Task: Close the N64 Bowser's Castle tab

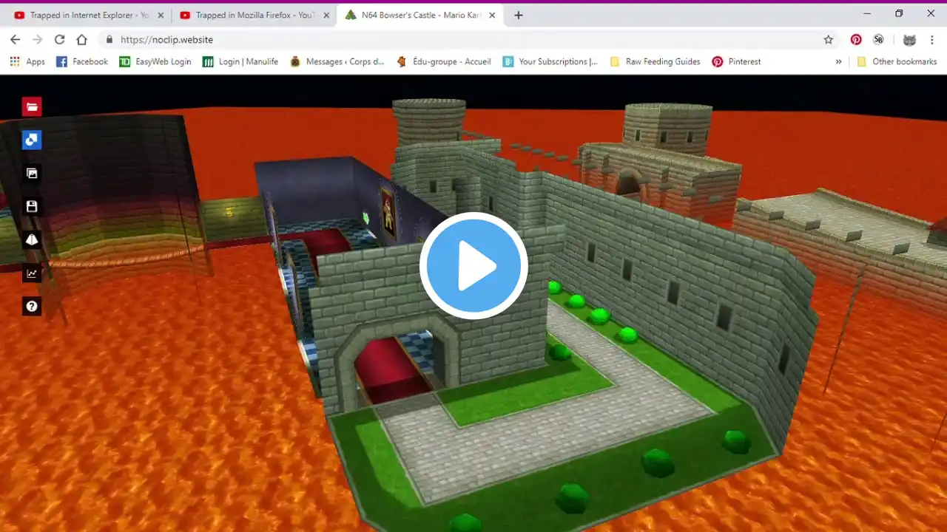Action: pyautogui.click(x=492, y=15)
